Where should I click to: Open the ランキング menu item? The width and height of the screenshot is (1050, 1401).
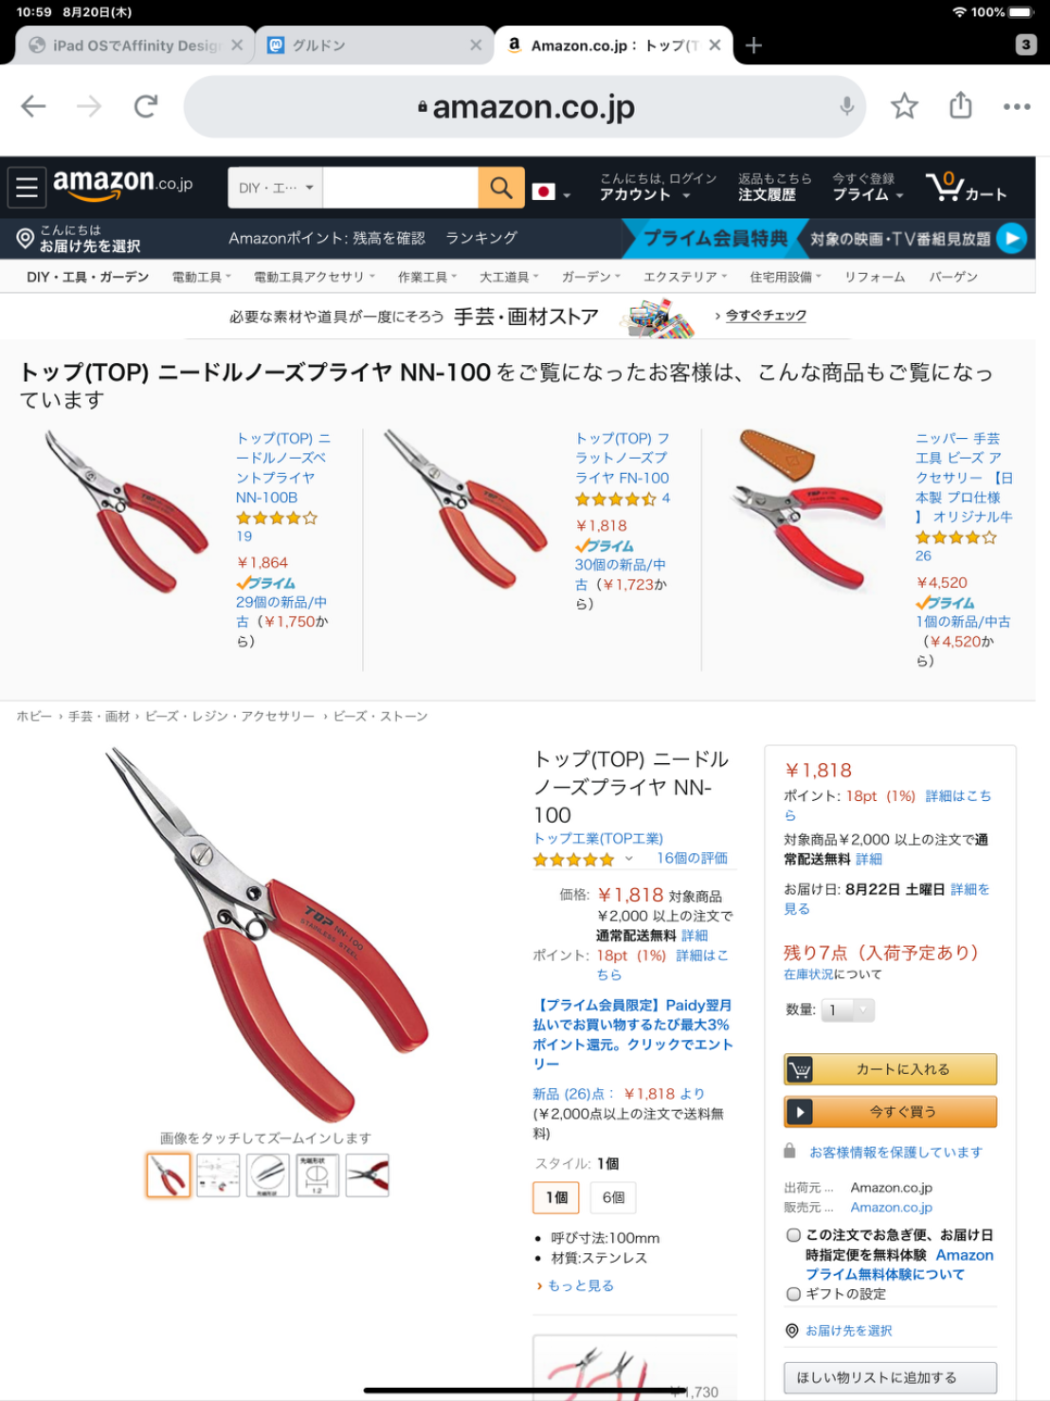481,238
